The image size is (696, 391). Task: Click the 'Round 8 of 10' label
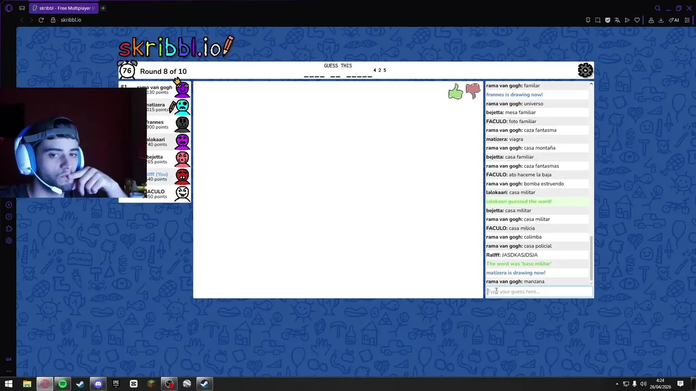[163, 71]
